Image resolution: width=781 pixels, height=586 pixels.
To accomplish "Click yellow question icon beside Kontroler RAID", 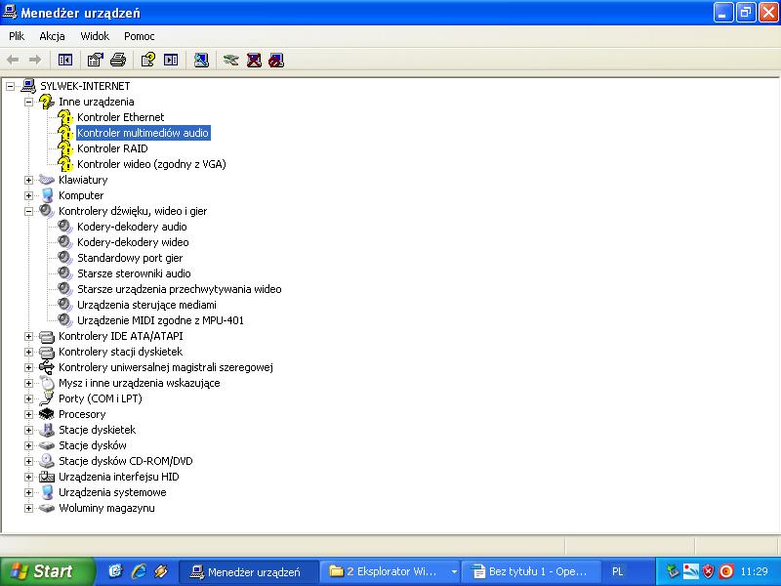I will point(64,148).
